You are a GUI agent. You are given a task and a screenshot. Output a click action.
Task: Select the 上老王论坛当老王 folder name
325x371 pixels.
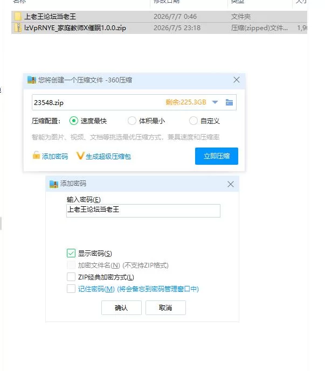[x=50, y=17]
